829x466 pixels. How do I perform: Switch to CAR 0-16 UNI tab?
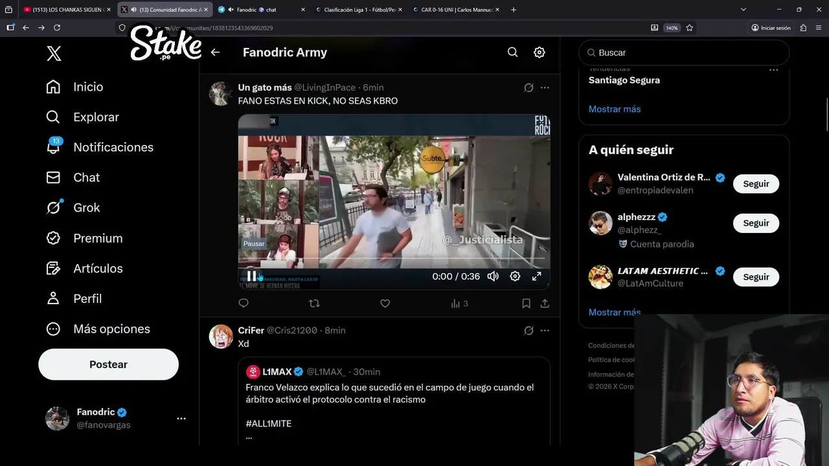coord(457,10)
